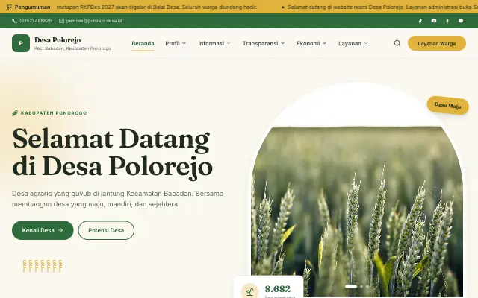Click the KABUPATEN PONOROGO label
Screen dimensions: 478x298
[54, 113]
